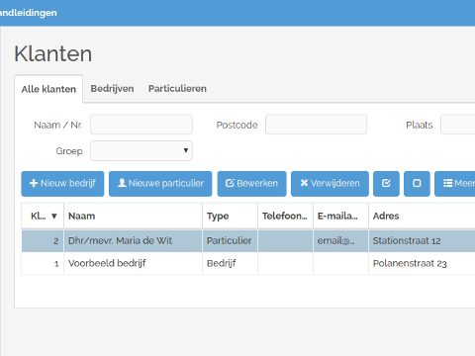The width and height of the screenshot is (475, 356).
Task: Click the plus icon on Nieuw bedrijf
Action: [34, 183]
